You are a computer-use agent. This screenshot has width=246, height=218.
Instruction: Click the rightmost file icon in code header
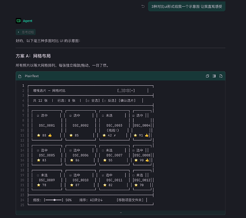click(221, 76)
